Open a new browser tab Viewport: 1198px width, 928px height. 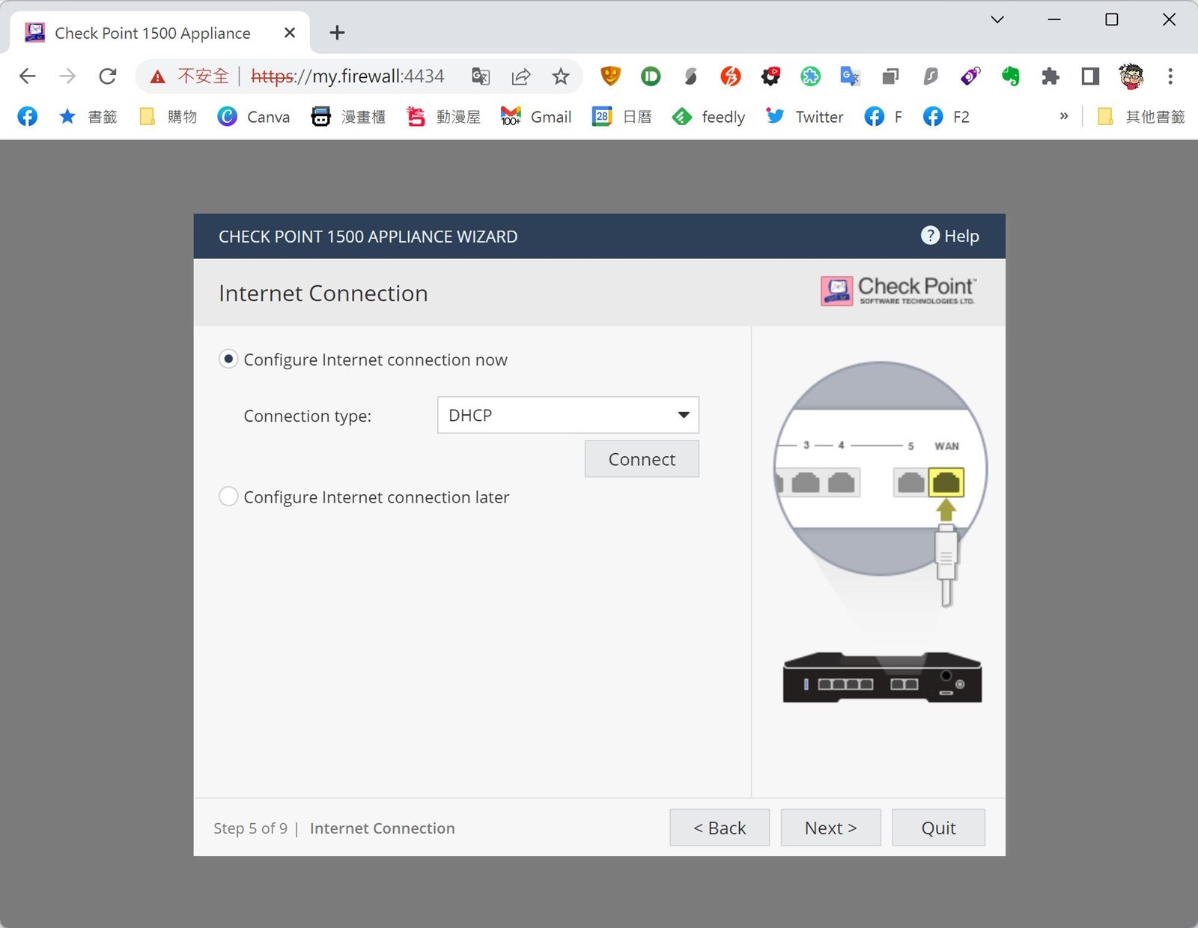(x=337, y=32)
